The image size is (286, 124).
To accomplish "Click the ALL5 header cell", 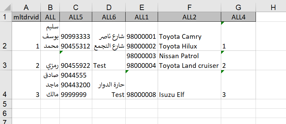I will click(x=76, y=17).
